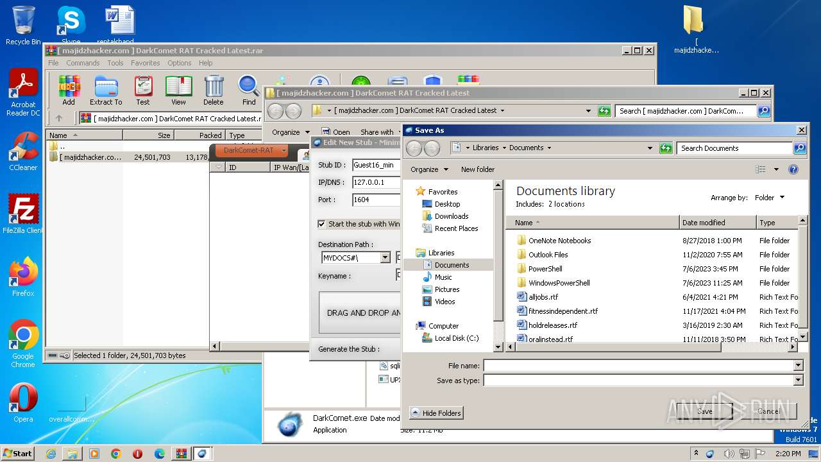Open address bar history dropdown in Save As
821x462 pixels.
(x=650, y=148)
